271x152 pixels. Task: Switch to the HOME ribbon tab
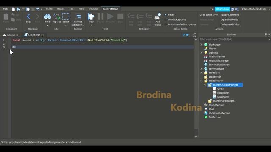(x=49, y=9)
